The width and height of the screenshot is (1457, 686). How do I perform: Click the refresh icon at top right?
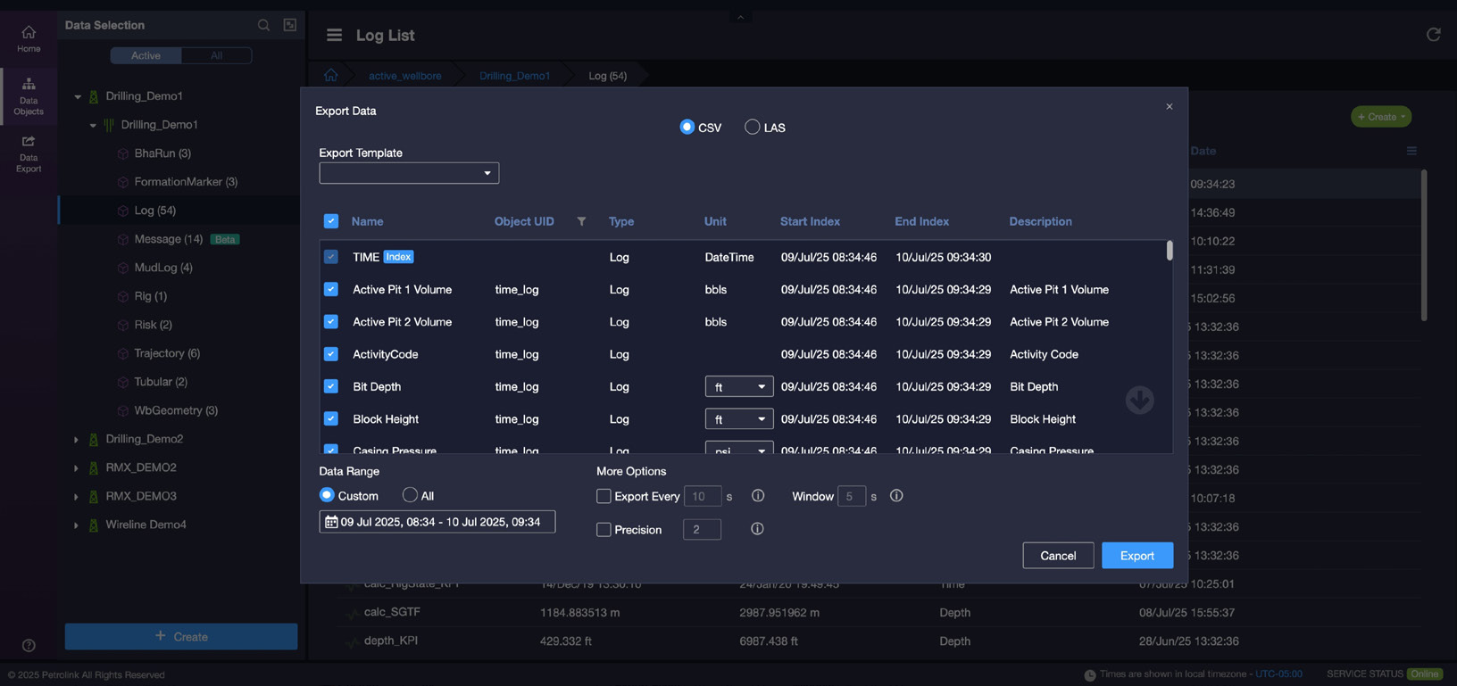(1433, 35)
